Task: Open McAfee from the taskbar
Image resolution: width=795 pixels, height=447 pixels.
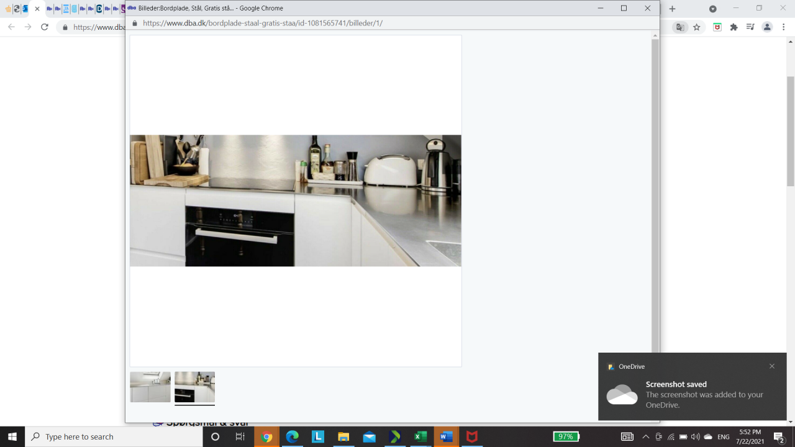Action: pyautogui.click(x=471, y=436)
